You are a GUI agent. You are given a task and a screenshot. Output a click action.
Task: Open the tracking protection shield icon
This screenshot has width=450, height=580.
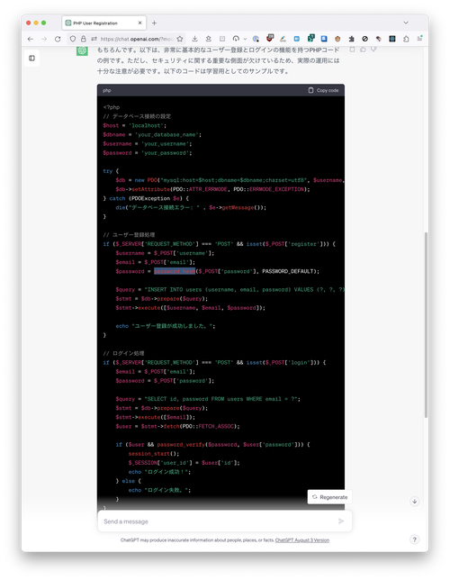point(73,39)
